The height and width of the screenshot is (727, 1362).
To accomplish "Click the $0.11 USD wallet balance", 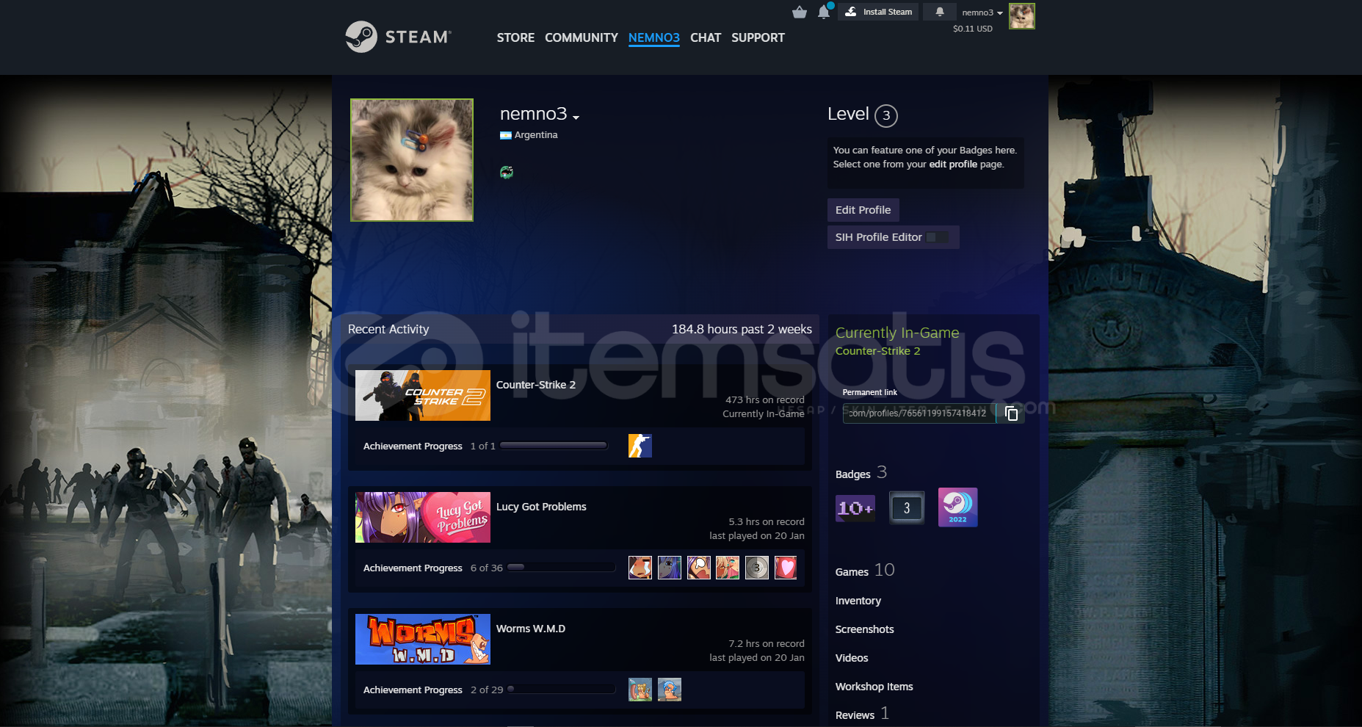I will click(x=972, y=29).
